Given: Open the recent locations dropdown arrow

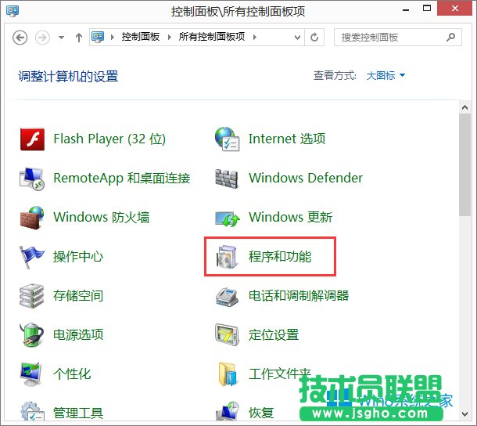Looking at the screenshot, I should coord(61,38).
